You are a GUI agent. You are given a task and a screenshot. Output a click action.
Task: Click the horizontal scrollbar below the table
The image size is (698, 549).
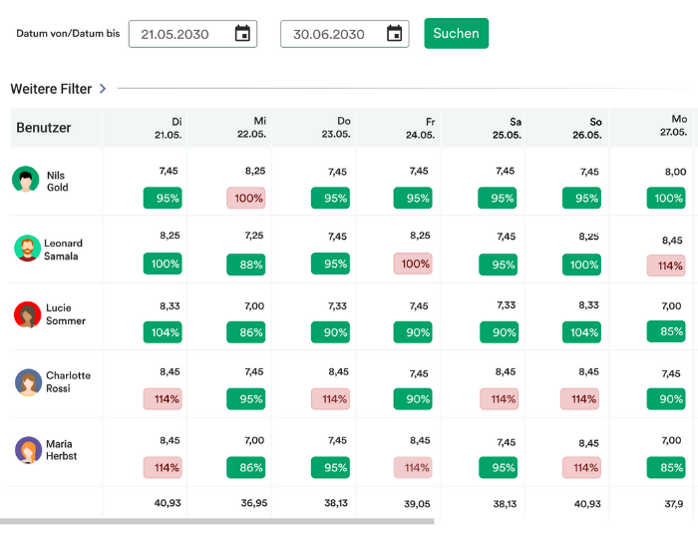[217, 521]
